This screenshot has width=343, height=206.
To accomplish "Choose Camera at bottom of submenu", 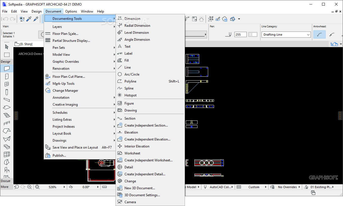I will pos(150,202).
